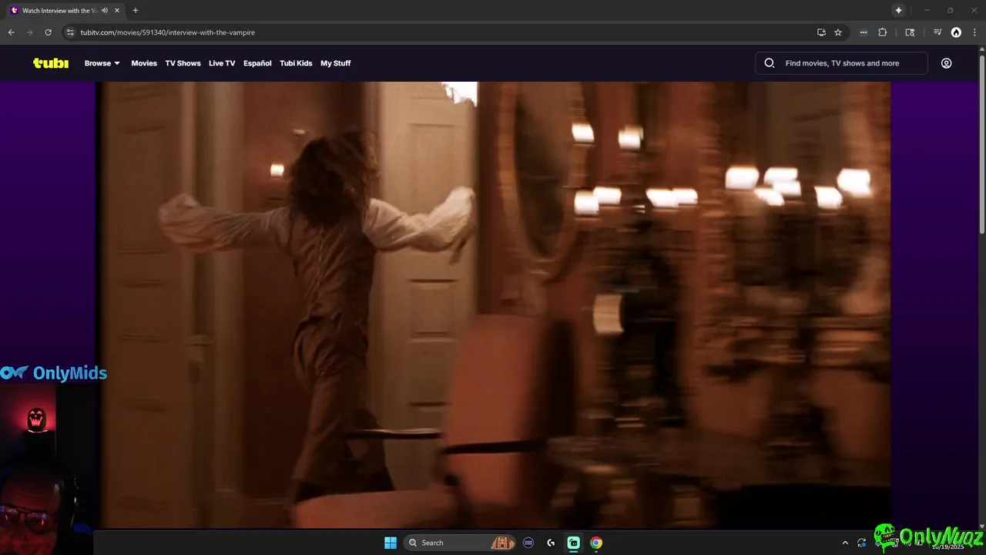Image resolution: width=986 pixels, height=555 pixels.
Task: Bookmark this page with the star icon
Action: pyautogui.click(x=838, y=32)
